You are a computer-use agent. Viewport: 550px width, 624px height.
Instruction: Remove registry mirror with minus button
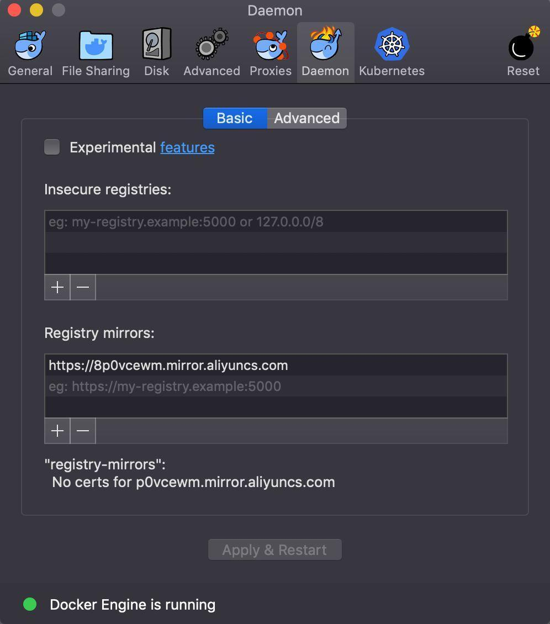click(x=83, y=431)
